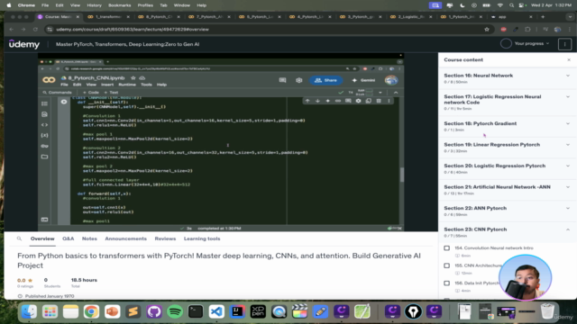Open lecture 154 Convolution Neural network Intro

pyautogui.click(x=494, y=248)
